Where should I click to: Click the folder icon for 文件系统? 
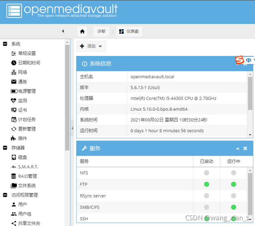point(13,186)
